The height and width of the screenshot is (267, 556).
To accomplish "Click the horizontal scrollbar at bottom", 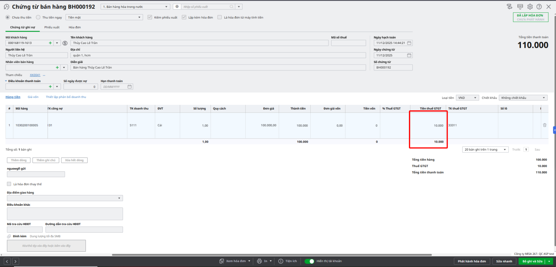I will [271, 255].
